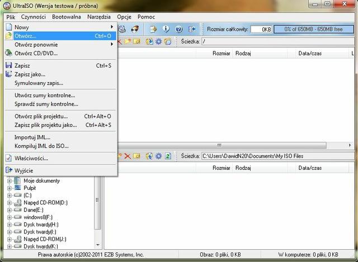
Task: Click the 0% of 650MB capacity bar
Action: click(x=313, y=29)
